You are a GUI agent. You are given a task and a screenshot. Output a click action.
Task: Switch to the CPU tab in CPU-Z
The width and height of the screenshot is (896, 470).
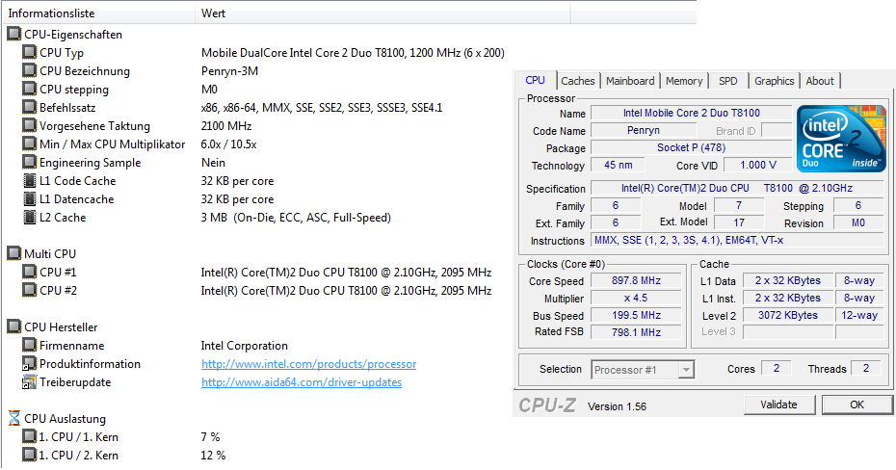(x=535, y=81)
